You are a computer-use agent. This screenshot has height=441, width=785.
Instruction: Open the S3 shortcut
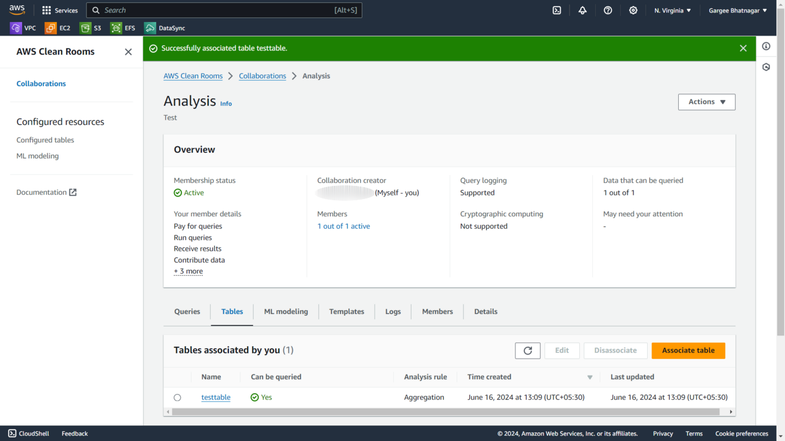click(x=91, y=28)
